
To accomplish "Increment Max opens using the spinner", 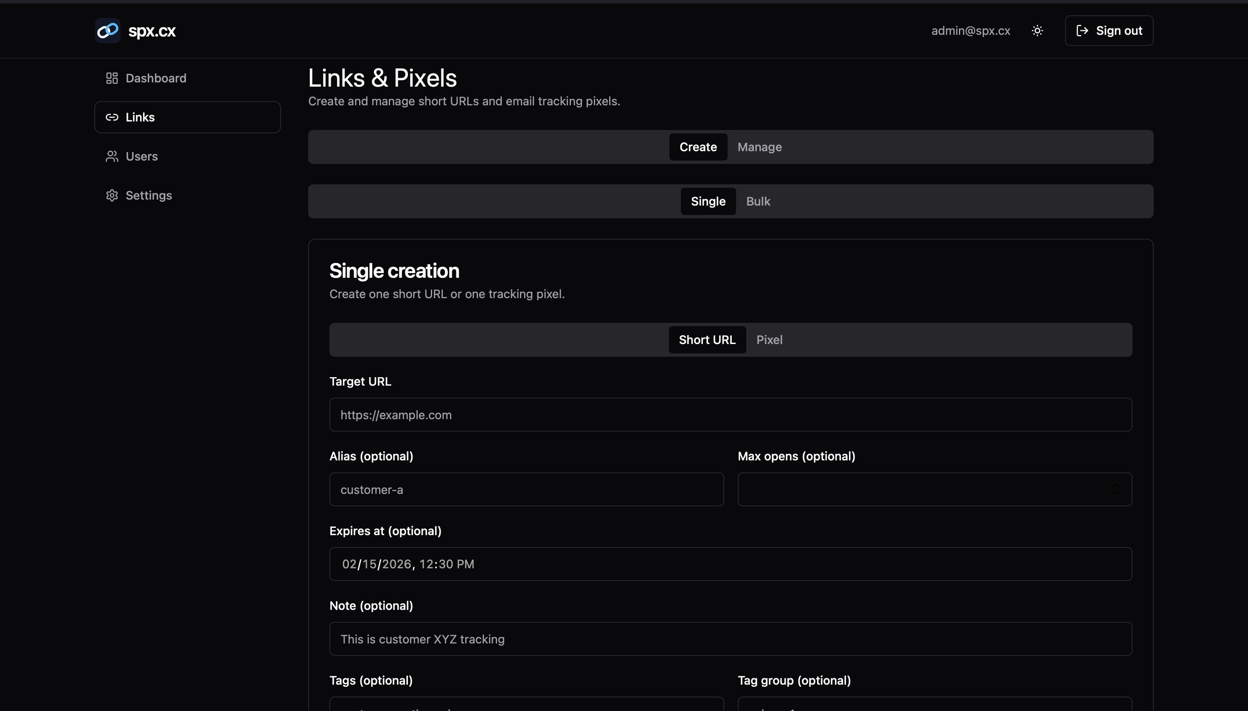I will [x=1116, y=486].
